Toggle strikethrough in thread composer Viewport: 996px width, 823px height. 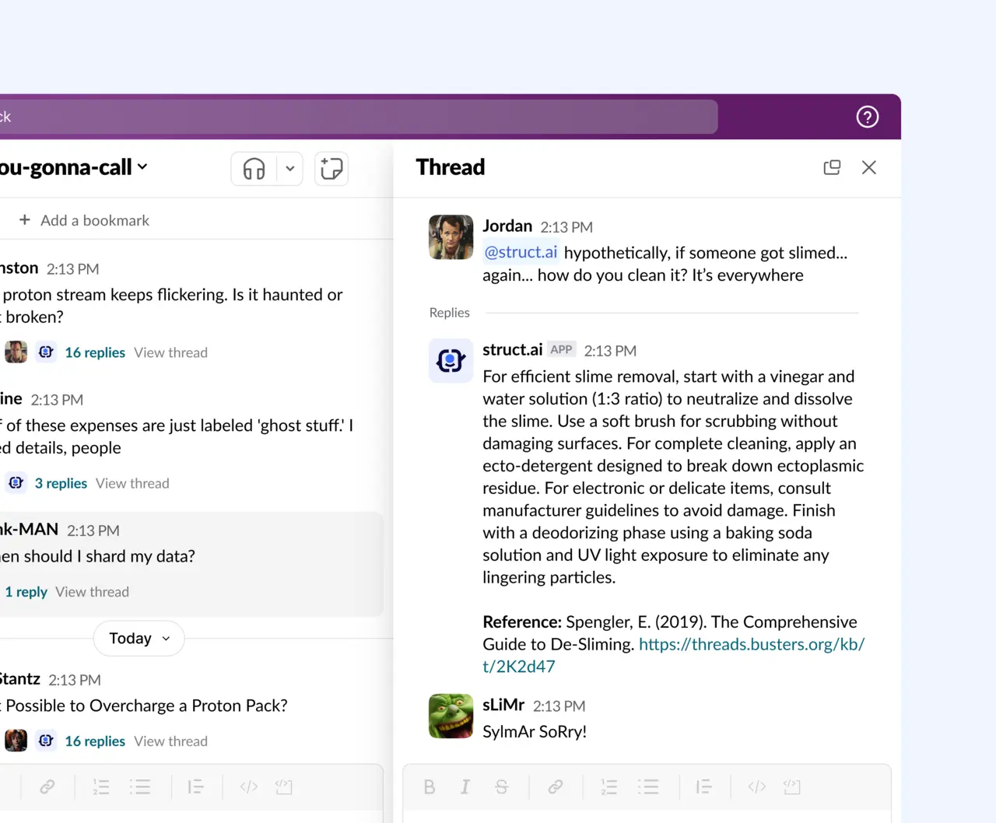click(x=502, y=787)
